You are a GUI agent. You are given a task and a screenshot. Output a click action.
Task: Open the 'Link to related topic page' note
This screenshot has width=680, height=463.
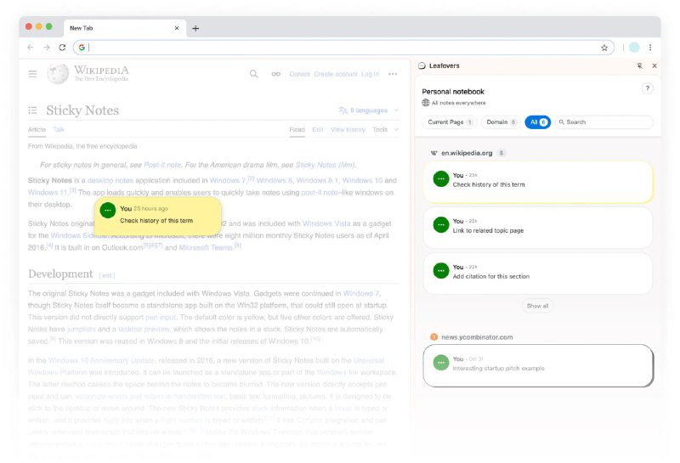coord(538,227)
